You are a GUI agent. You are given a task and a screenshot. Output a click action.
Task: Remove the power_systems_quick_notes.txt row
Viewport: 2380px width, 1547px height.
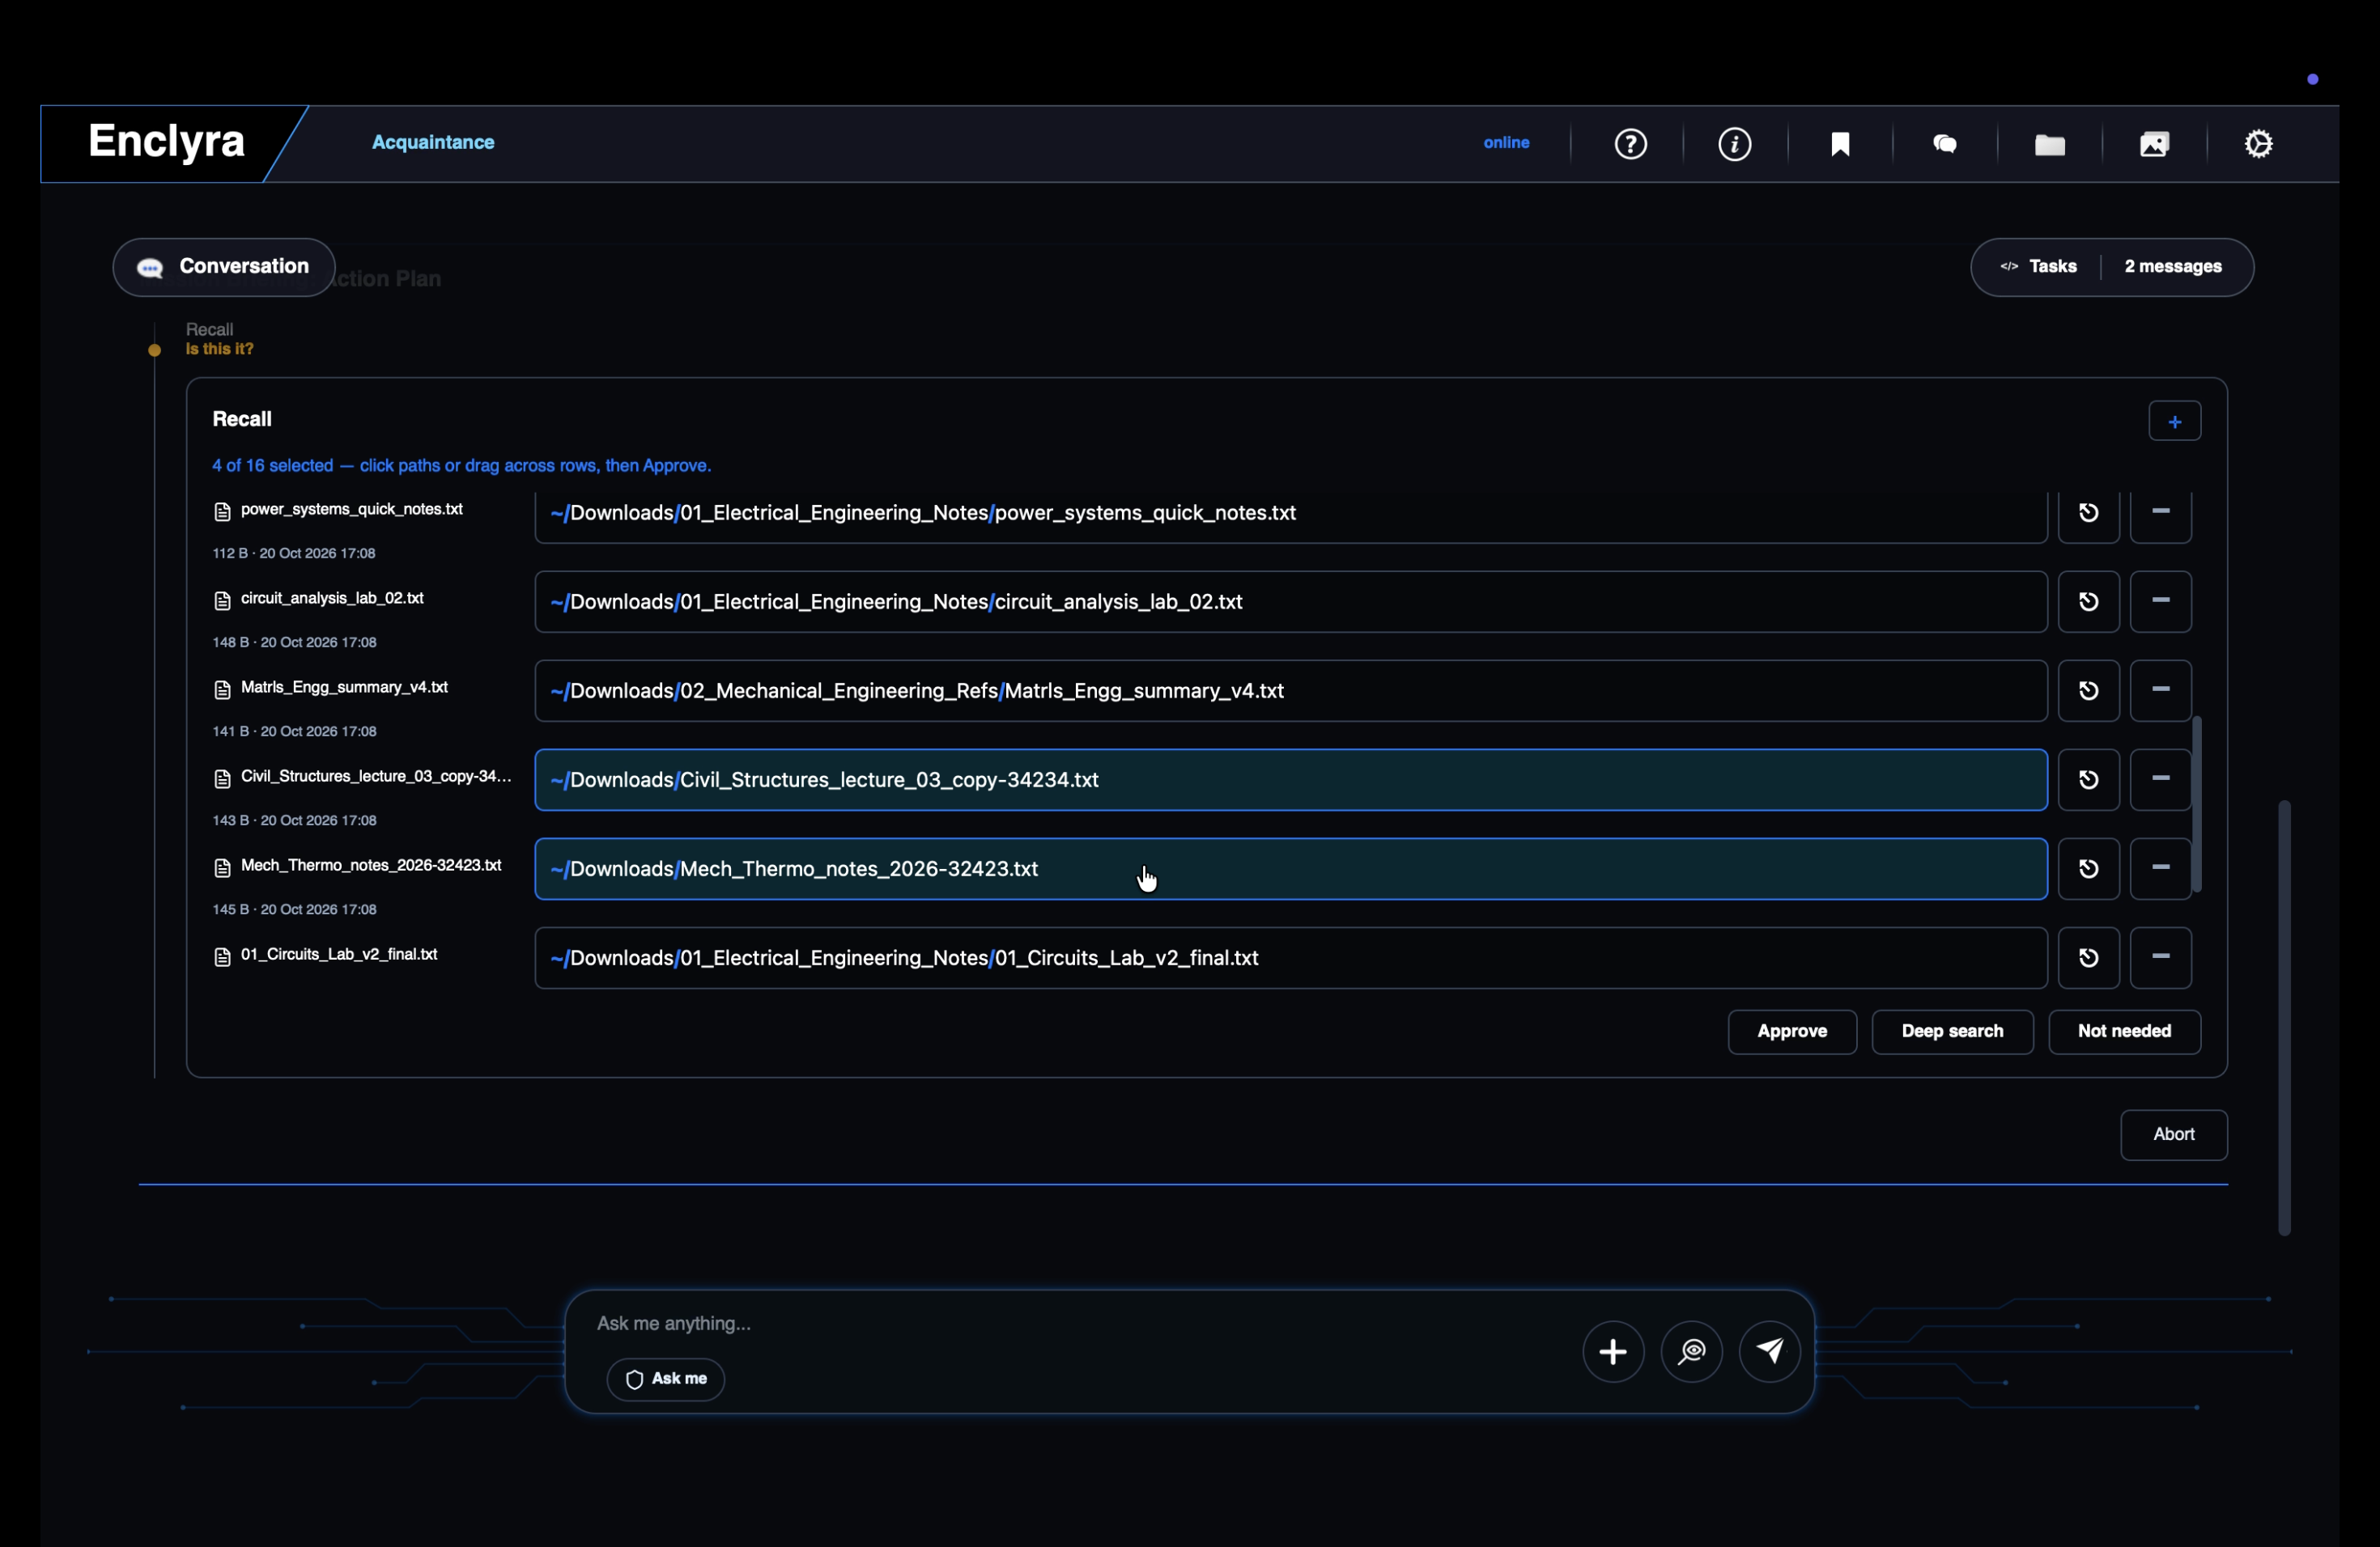click(x=2161, y=513)
